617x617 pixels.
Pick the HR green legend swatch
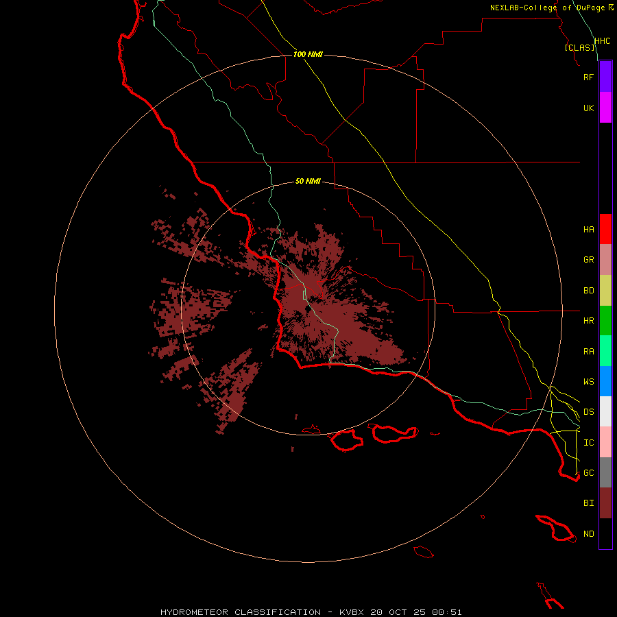tap(605, 321)
